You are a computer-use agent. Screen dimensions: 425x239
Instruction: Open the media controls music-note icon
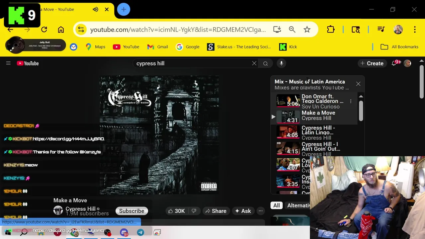pyautogui.click(x=381, y=30)
